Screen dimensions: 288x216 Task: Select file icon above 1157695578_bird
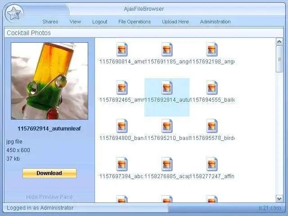click(x=212, y=126)
